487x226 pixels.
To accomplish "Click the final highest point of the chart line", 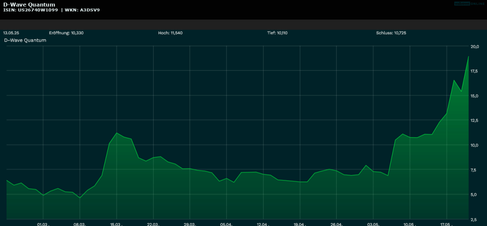I will pyautogui.click(x=468, y=56).
